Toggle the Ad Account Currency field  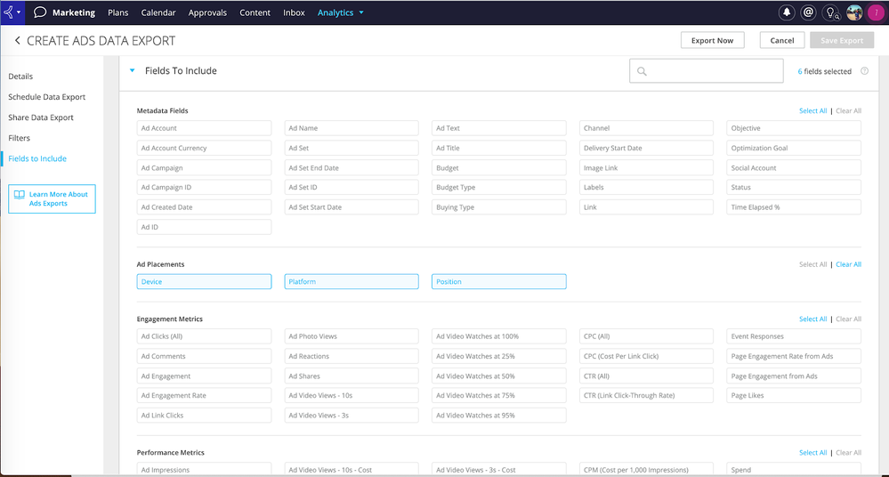(x=204, y=148)
